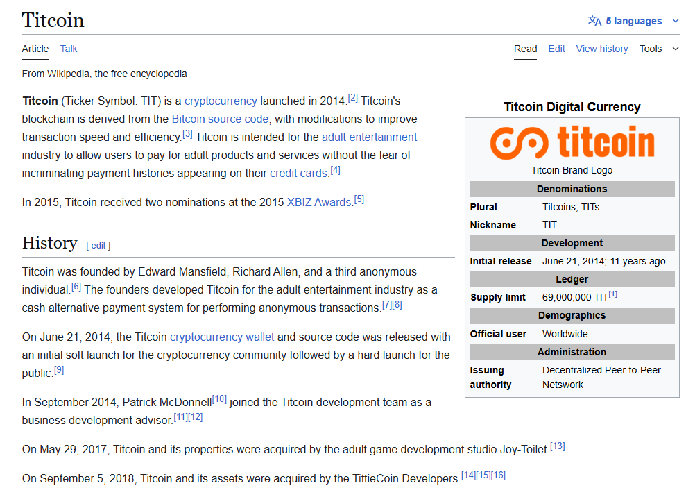Jump to citation [8] after anonymous transactions
695x497 pixels.
397,305
